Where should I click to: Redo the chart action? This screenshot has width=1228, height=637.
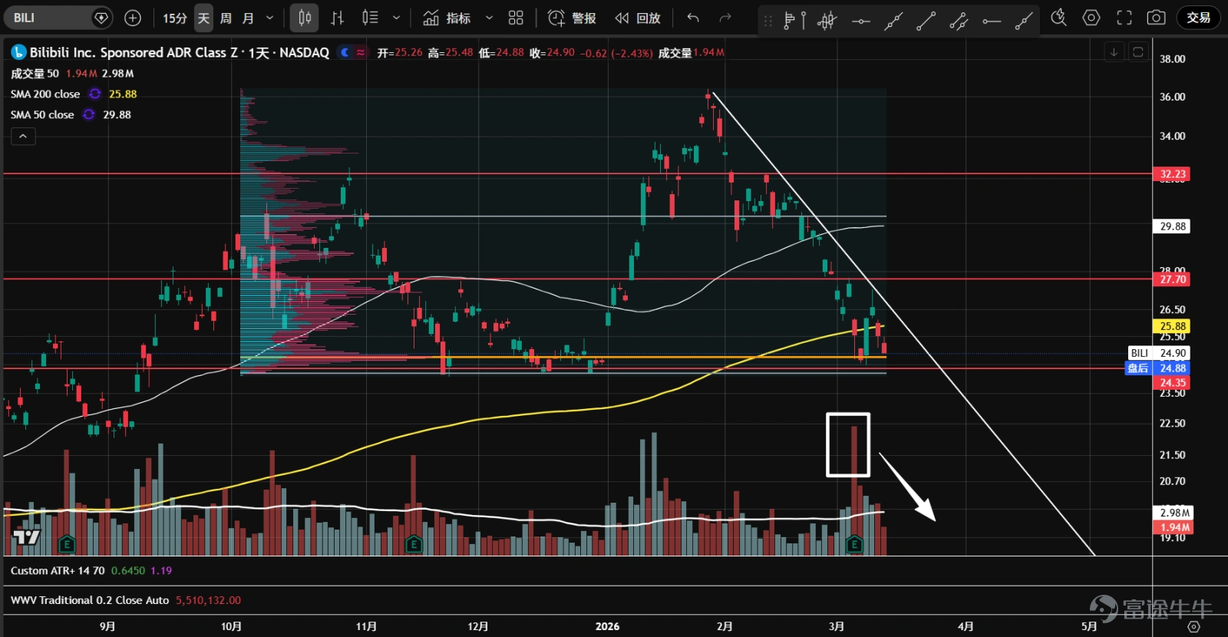coord(725,18)
